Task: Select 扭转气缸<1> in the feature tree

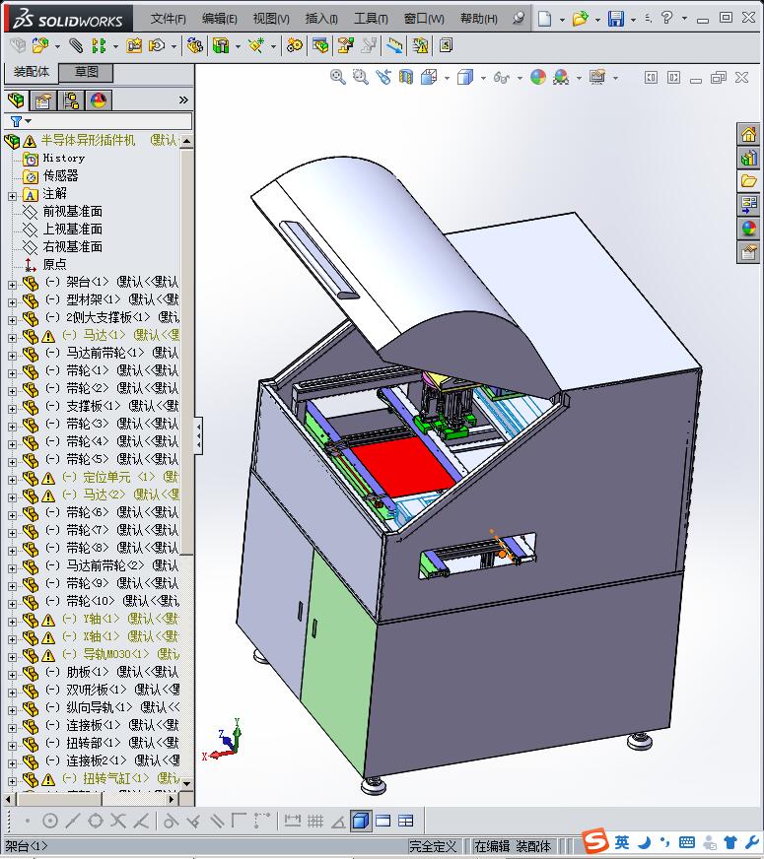Action: 115,778
